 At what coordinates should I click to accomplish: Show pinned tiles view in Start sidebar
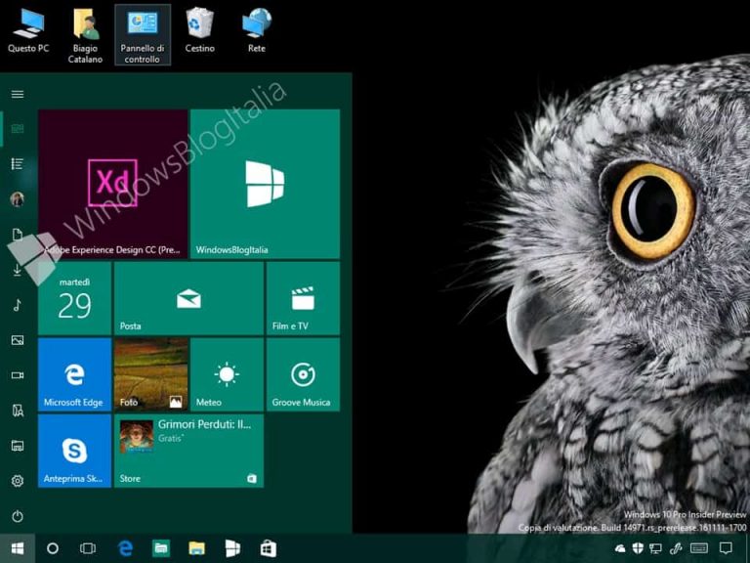(x=18, y=129)
